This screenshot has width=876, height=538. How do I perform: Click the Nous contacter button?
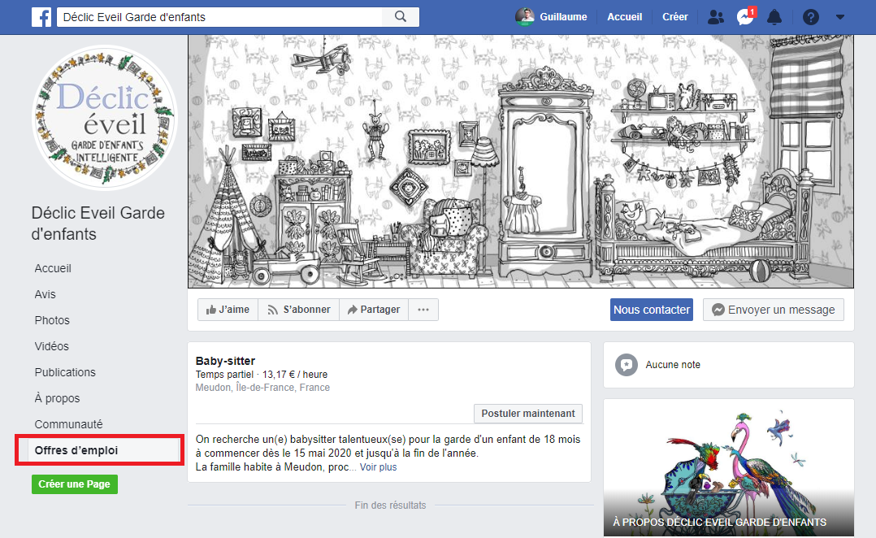pyautogui.click(x=652, y=310)
